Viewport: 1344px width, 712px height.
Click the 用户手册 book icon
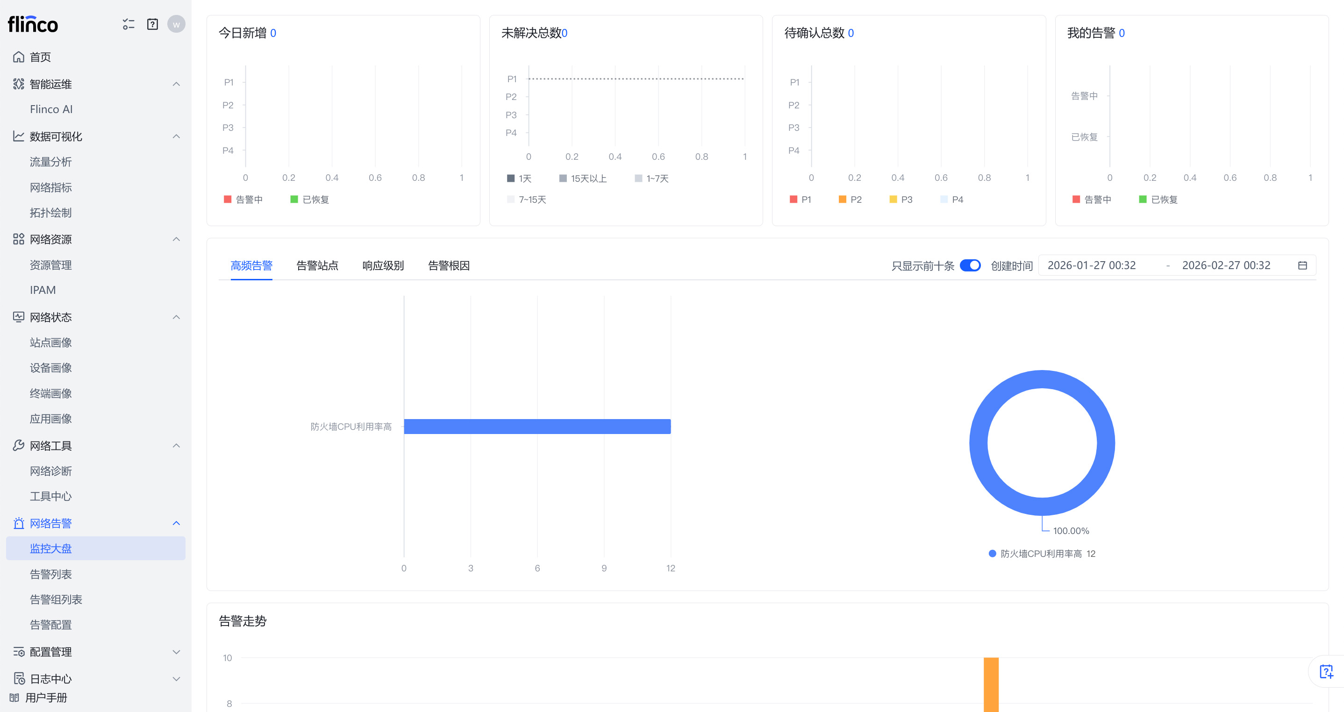click(14, 698)
